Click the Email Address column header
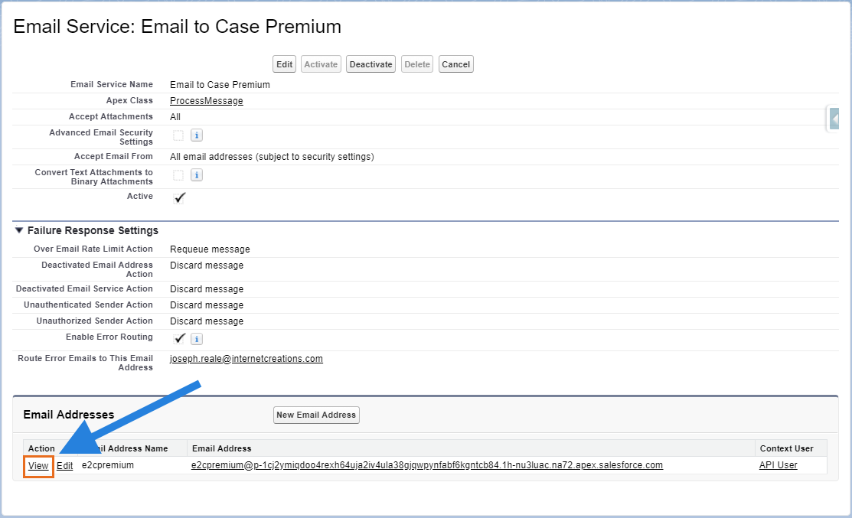This screenshot has width=852, height=518. coord(222,448)
